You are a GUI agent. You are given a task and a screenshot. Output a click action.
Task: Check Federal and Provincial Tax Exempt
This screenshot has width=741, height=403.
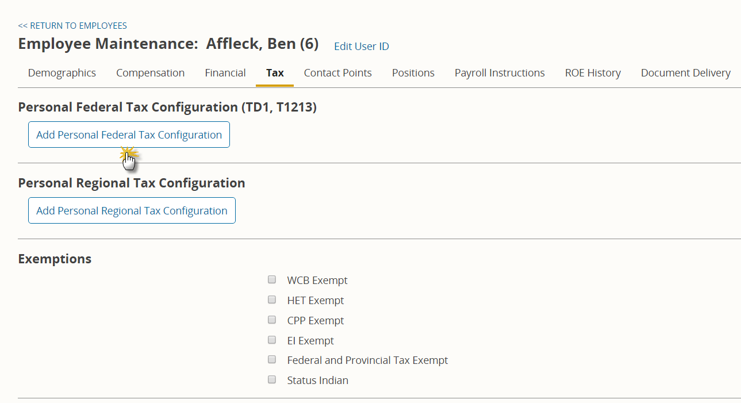click(x=272, y=360)
